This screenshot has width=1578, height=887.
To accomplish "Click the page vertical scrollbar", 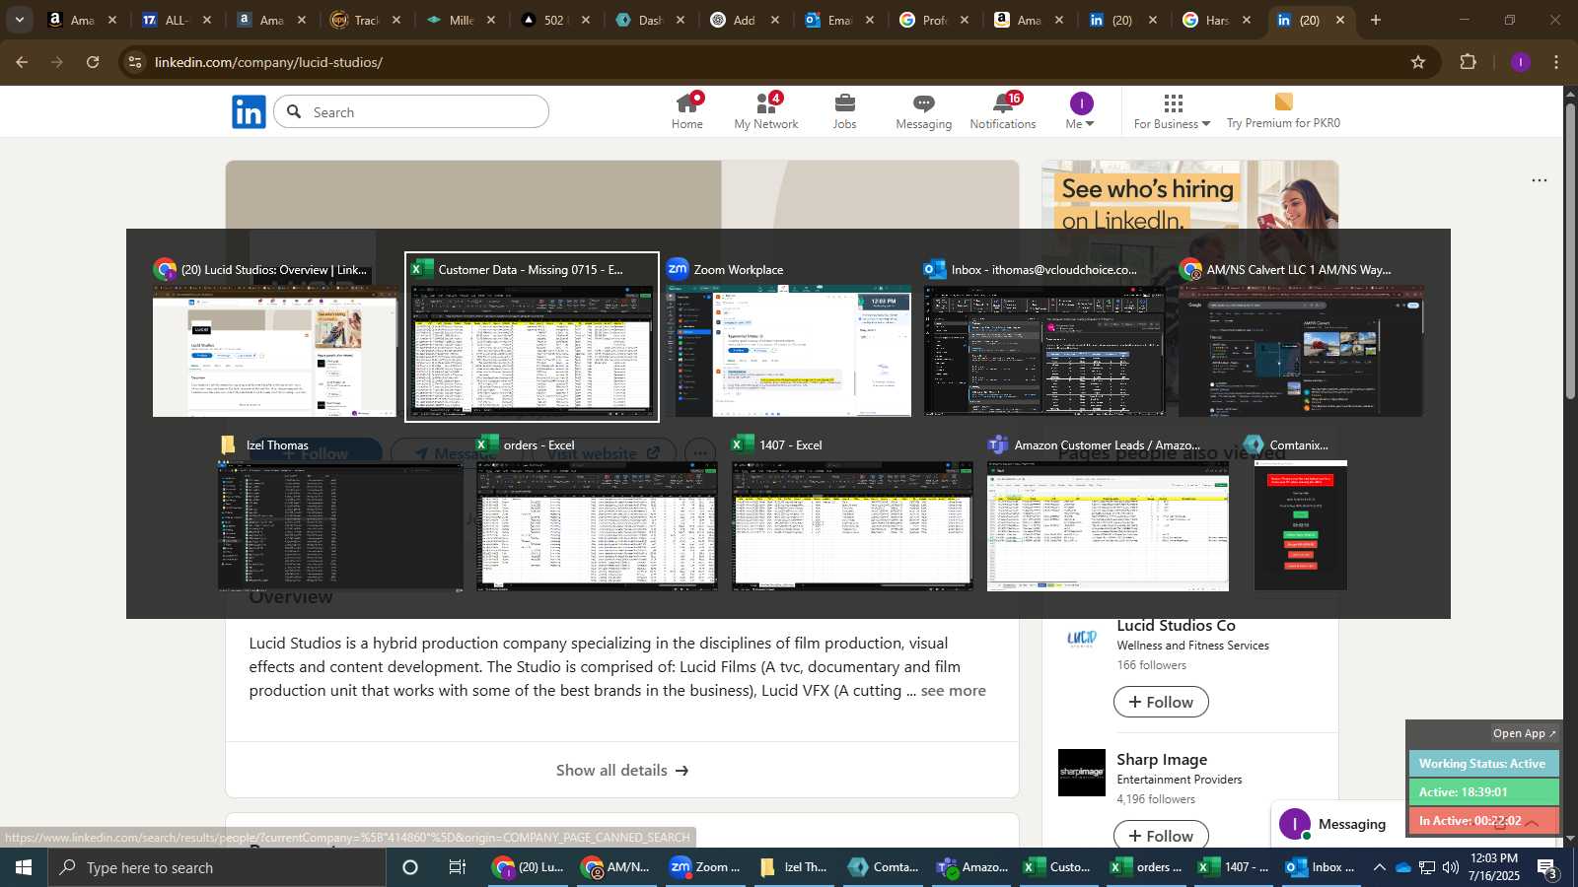I will pos(1570,250).
